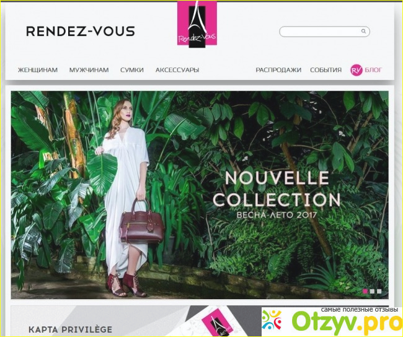Click the RENDEZ-VOUS text wordmark
Screen dimensions: 403x337
(x=81, y=31)
